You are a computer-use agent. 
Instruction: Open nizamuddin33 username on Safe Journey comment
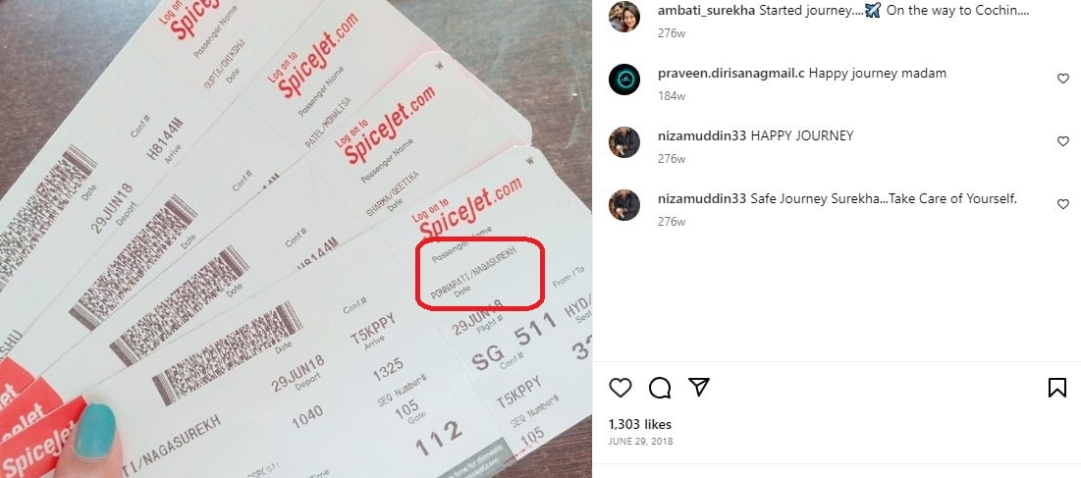[702, 198]
